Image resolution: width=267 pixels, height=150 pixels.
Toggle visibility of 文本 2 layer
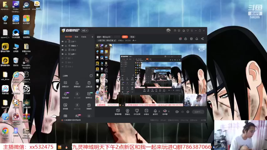coord(62,50)
